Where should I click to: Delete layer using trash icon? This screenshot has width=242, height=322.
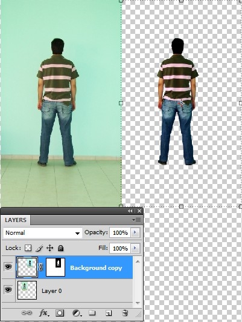pyautogui.click(x=125, y=313)
